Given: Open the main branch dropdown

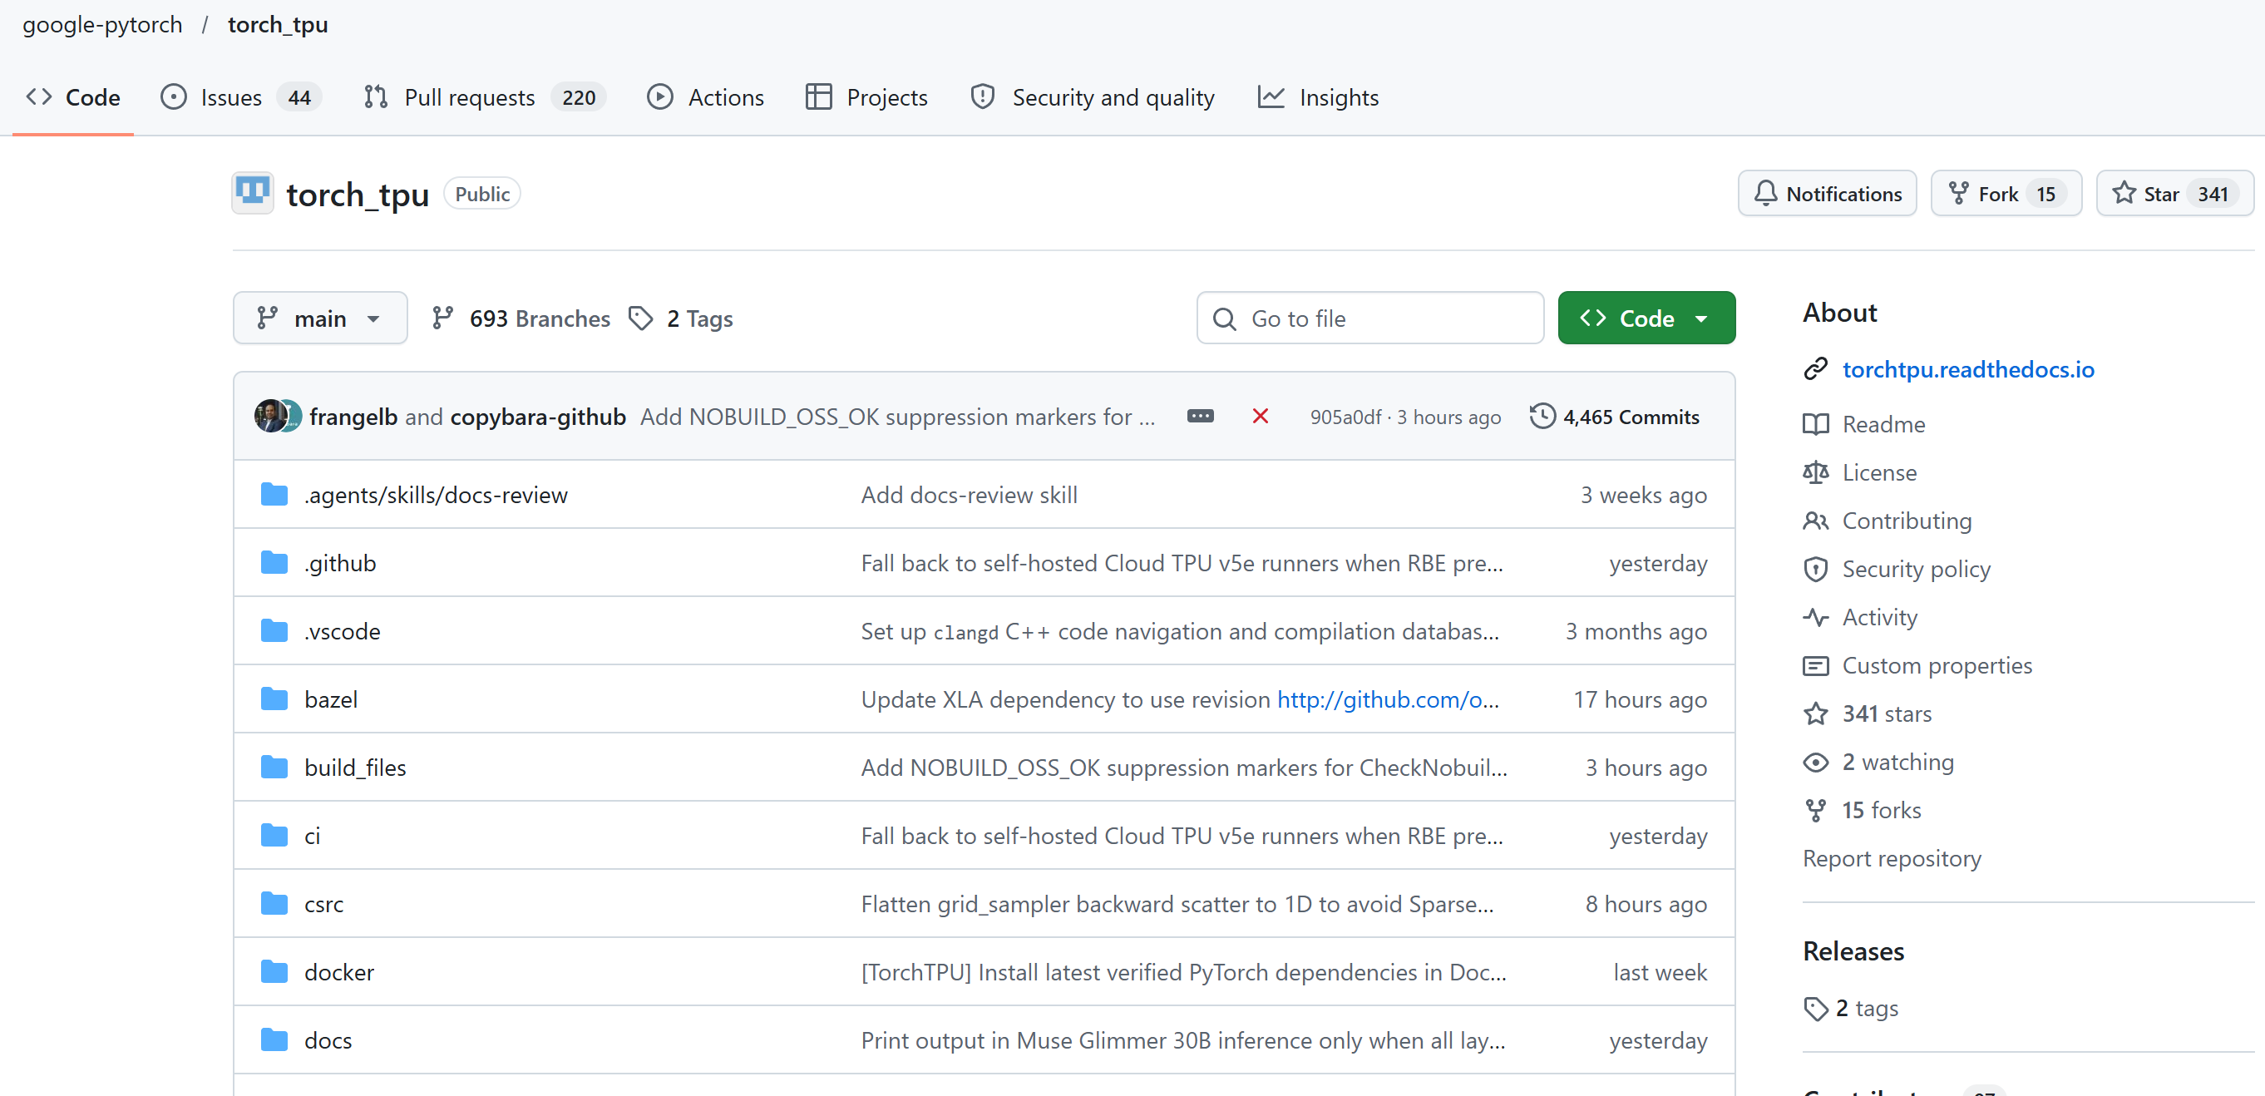Looking at the screenshot, I should tap(320, 318).
